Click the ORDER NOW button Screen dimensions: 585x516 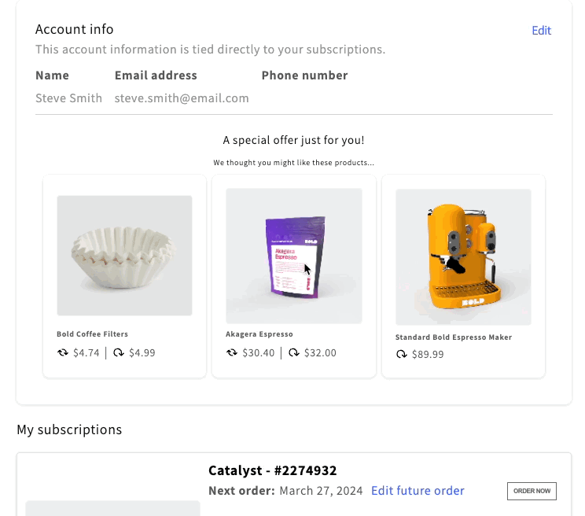pyautogui.click(x=532, y=491)
